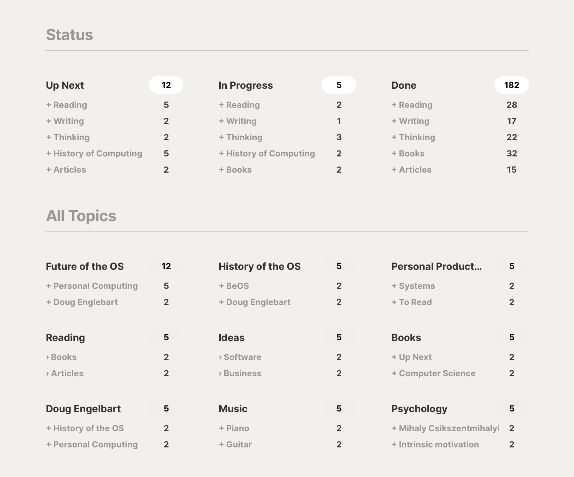Click Future of the OS count 12
The width and height of the screenshot is (574, 477).
(x=166, y=266)
